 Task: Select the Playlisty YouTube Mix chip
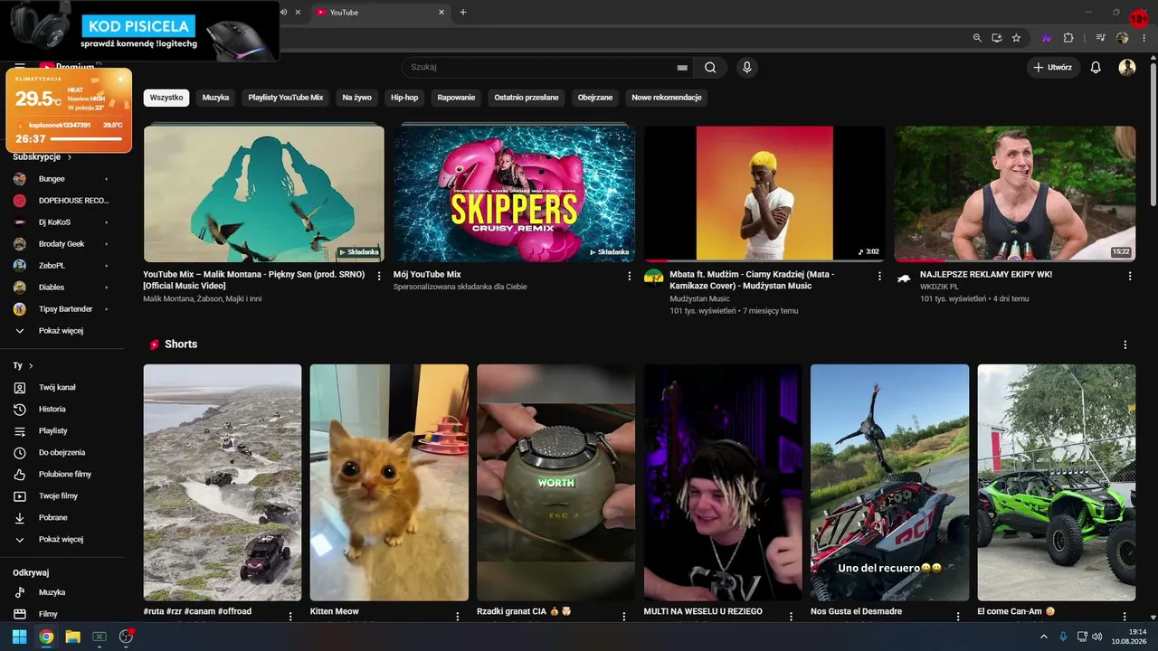click(x=286, y=98)
